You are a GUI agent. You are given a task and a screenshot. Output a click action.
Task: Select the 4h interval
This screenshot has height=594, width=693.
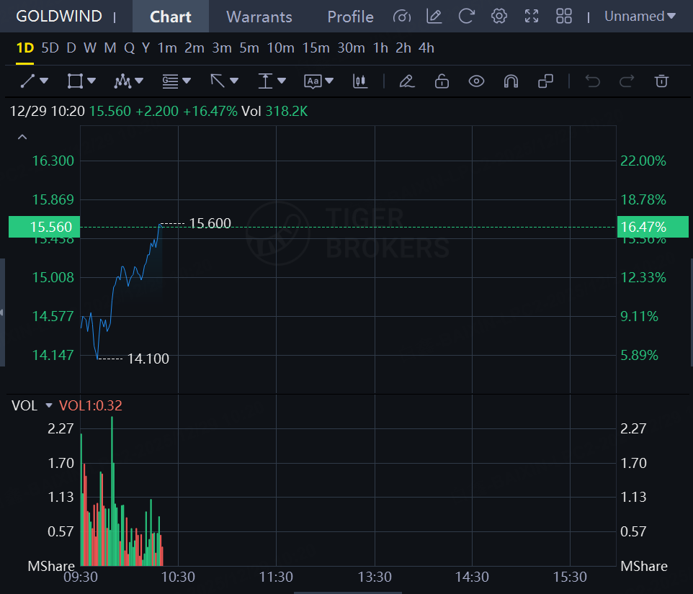point(426,48)
